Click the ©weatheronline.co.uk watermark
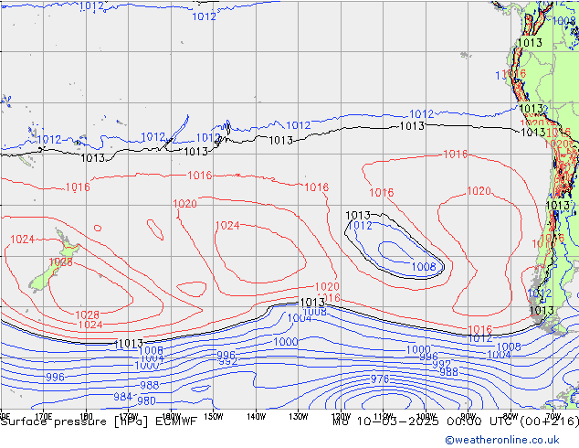This screenshot has width=579, height=448. pos(511,440)
